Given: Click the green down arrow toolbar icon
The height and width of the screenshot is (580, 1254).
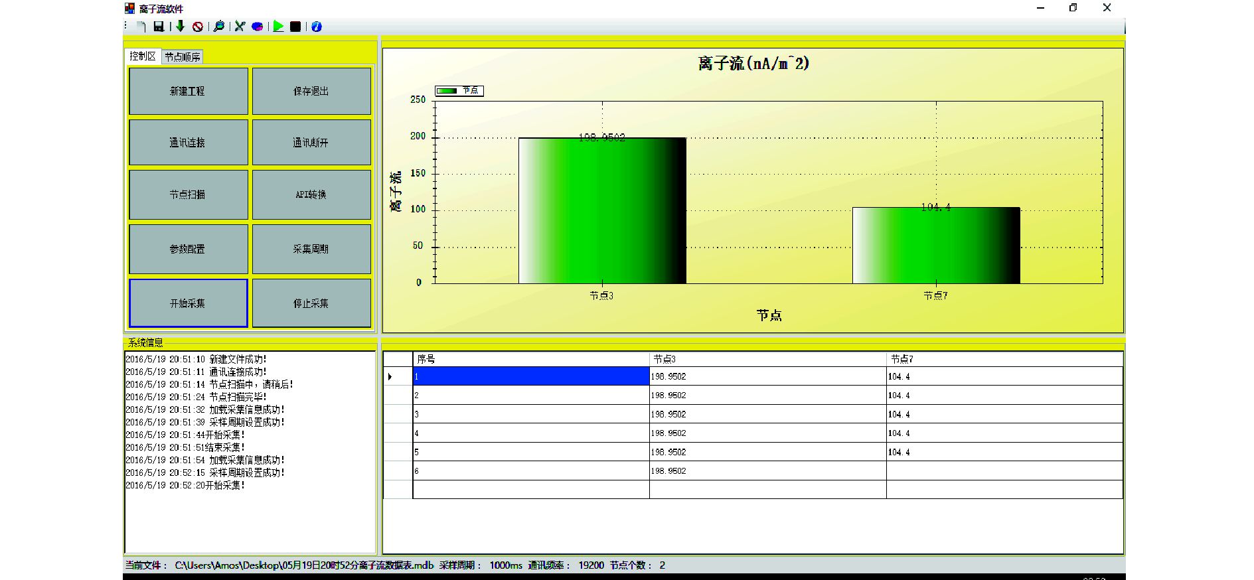Looking at the screenshot, I should pyautogui.click(x=180, y=27).
